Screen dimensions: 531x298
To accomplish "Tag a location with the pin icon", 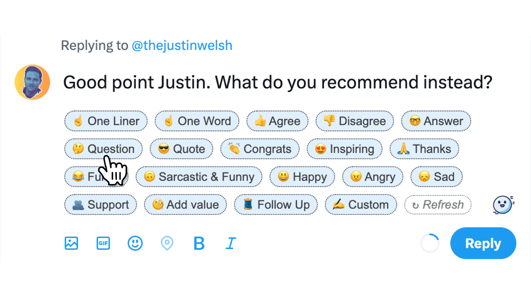I will 167,243.
